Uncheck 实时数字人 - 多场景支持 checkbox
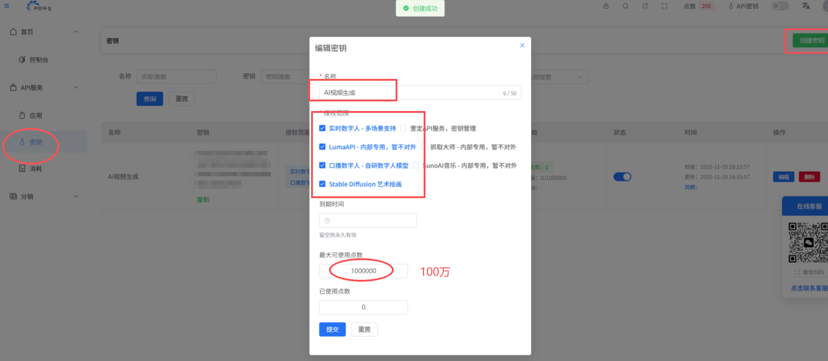Viewport: 828px width, 361px height. [x=323, y=128]
